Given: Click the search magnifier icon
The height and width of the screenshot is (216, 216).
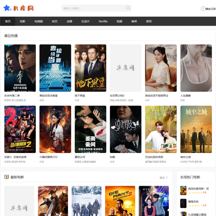Looking at the screenshot, I should (128, 8).
